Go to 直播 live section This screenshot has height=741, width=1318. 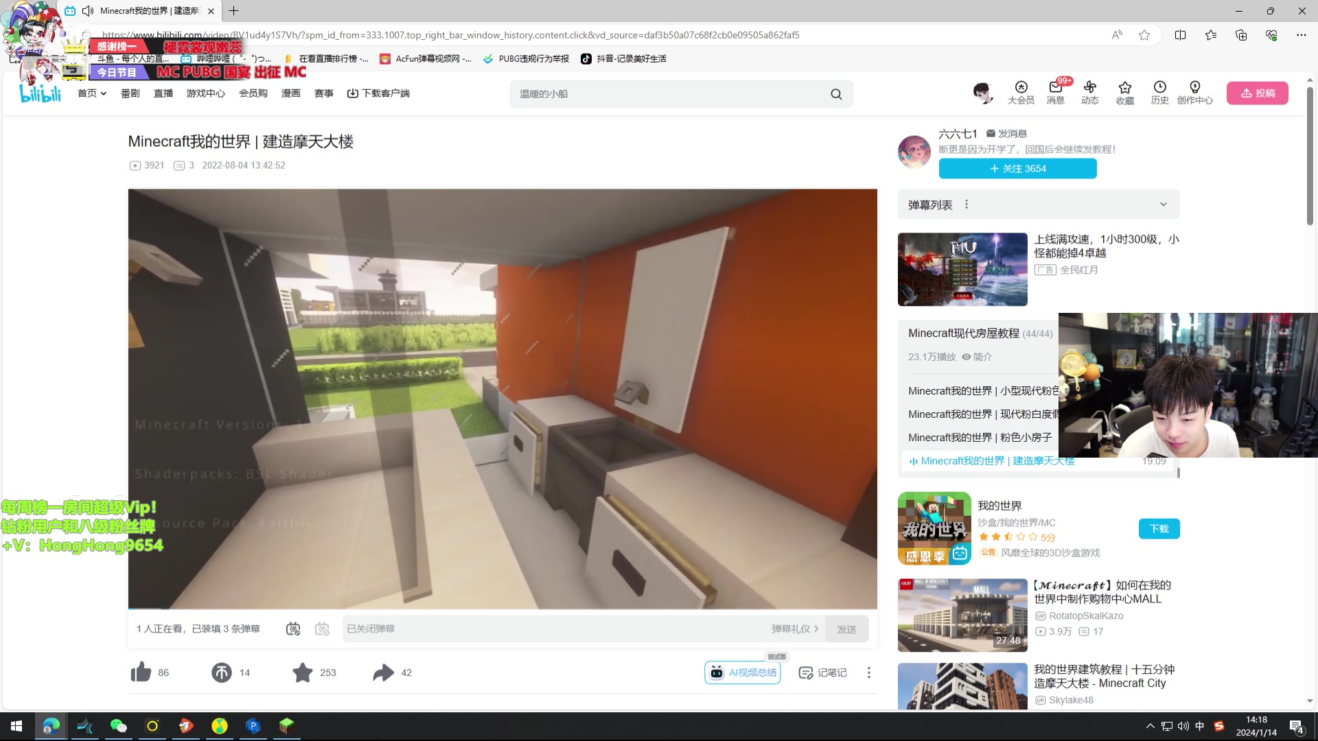(x=163, y=93)
